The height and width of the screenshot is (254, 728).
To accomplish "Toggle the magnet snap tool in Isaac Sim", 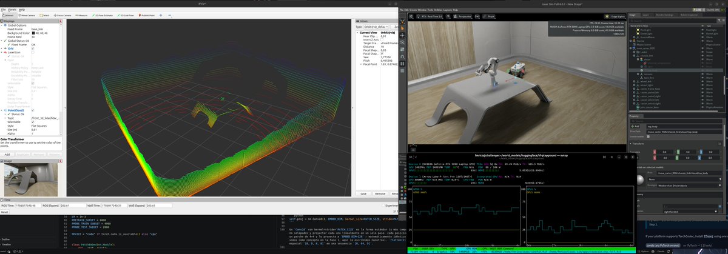I will coord(403,56).
